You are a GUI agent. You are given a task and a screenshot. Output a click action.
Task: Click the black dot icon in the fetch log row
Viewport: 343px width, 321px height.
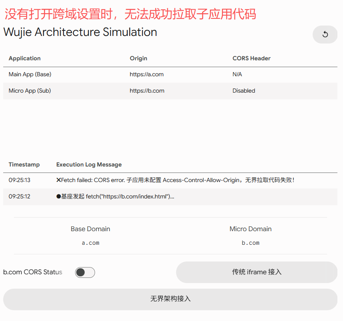click(59, 196)
